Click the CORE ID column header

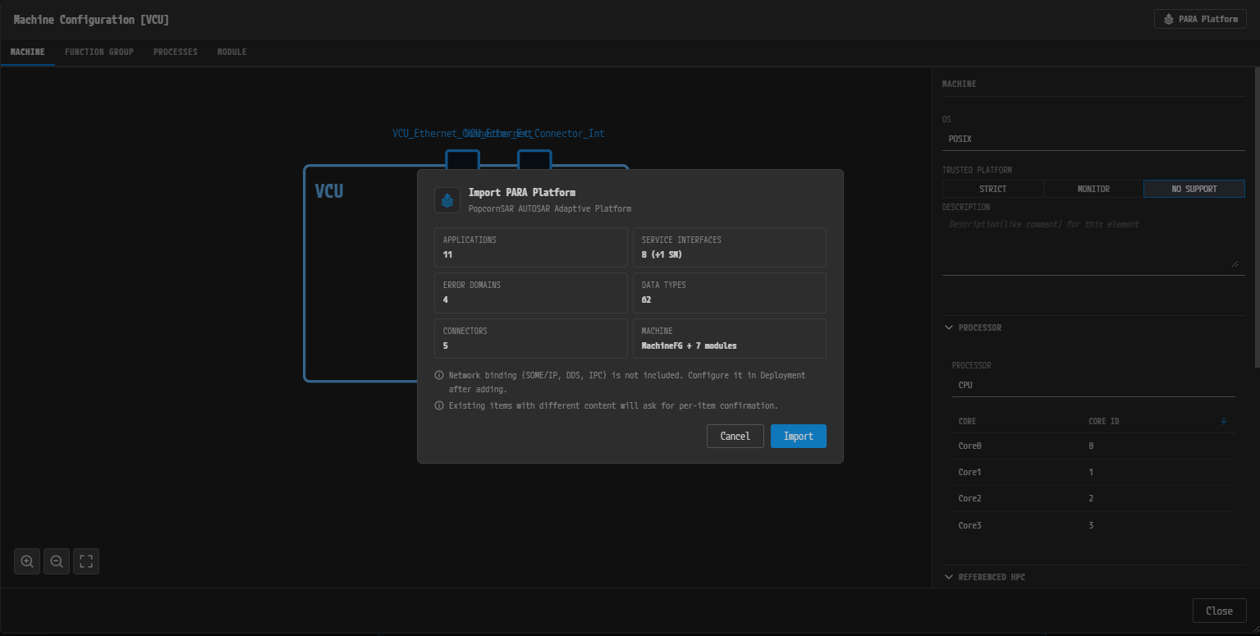click(x=1104, y=421)
